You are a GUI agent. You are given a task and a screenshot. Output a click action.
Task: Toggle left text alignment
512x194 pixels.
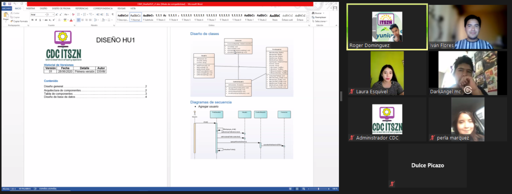[78, 20]
